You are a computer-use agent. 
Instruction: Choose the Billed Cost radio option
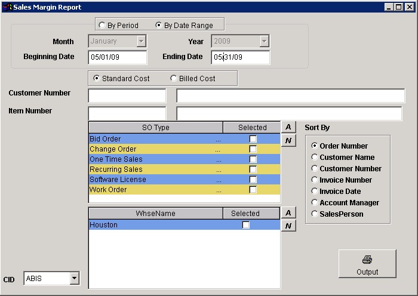tap(174, 79)
